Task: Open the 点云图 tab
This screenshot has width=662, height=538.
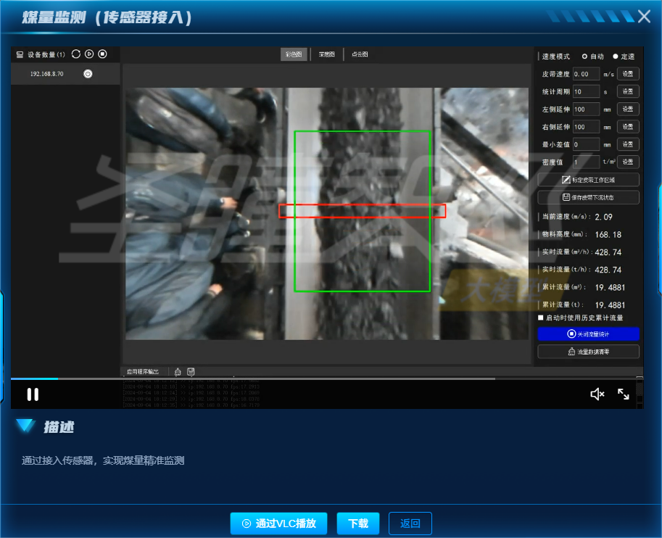Action: click(360, 54)
